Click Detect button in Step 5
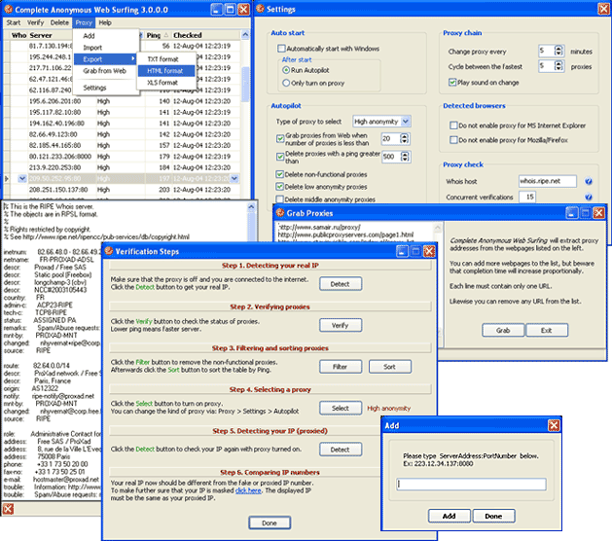Image resolution: width=612 pixels, height=541 pixels. coord(341,450)
